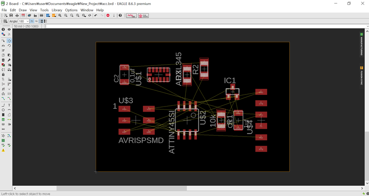Select the Group selection tool
Viewport: 369px width, 196px height.
point(3,41)
